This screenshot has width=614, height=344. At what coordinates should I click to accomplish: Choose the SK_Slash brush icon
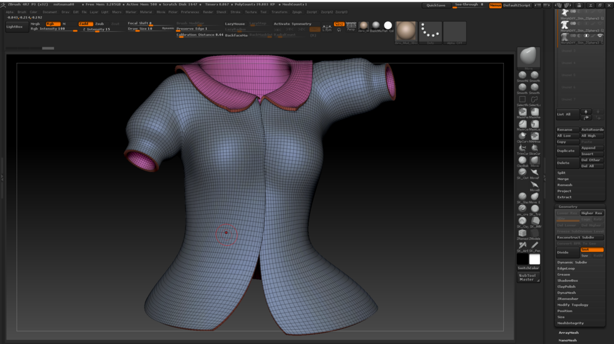[x=522, y=197]
